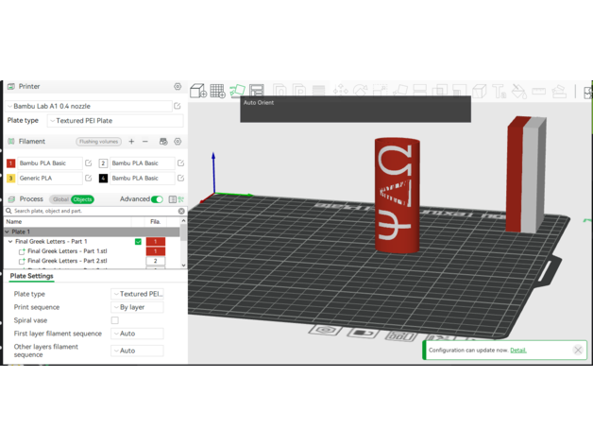Open the Detail link in notification
This screenshot has height=446, width=593.
point(518,350)
